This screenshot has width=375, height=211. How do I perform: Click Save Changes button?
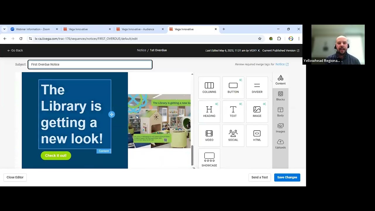pos(287,177)
